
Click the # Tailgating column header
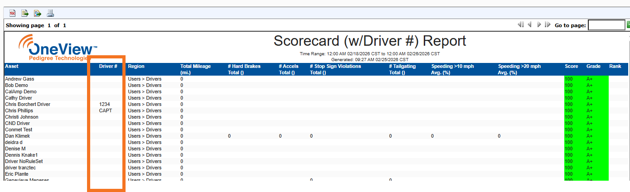[x=402, y=69]
